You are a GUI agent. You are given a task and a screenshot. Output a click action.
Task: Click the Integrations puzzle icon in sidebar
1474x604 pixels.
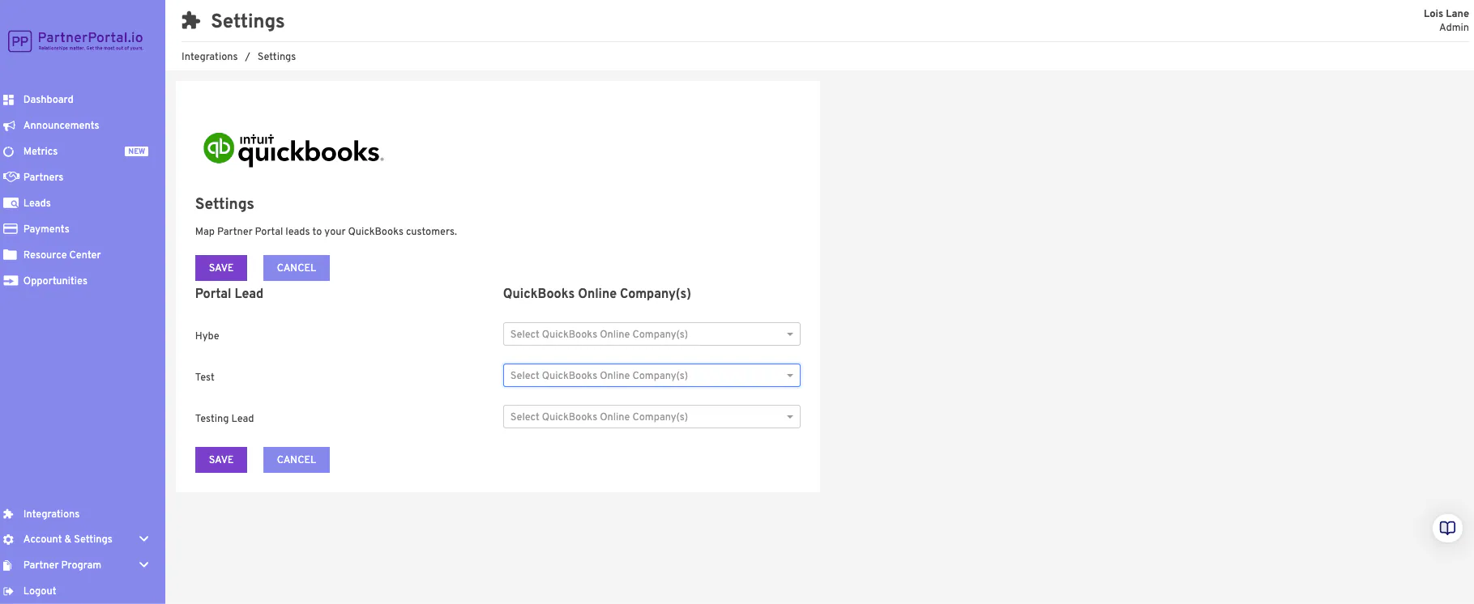point(8,514)
